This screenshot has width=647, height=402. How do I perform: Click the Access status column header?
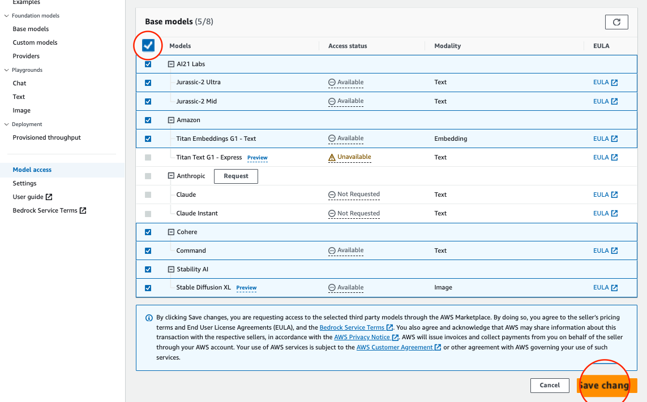(x=348, y=46)
